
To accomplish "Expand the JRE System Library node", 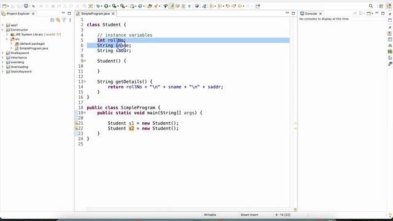I will tap(7, 34).
